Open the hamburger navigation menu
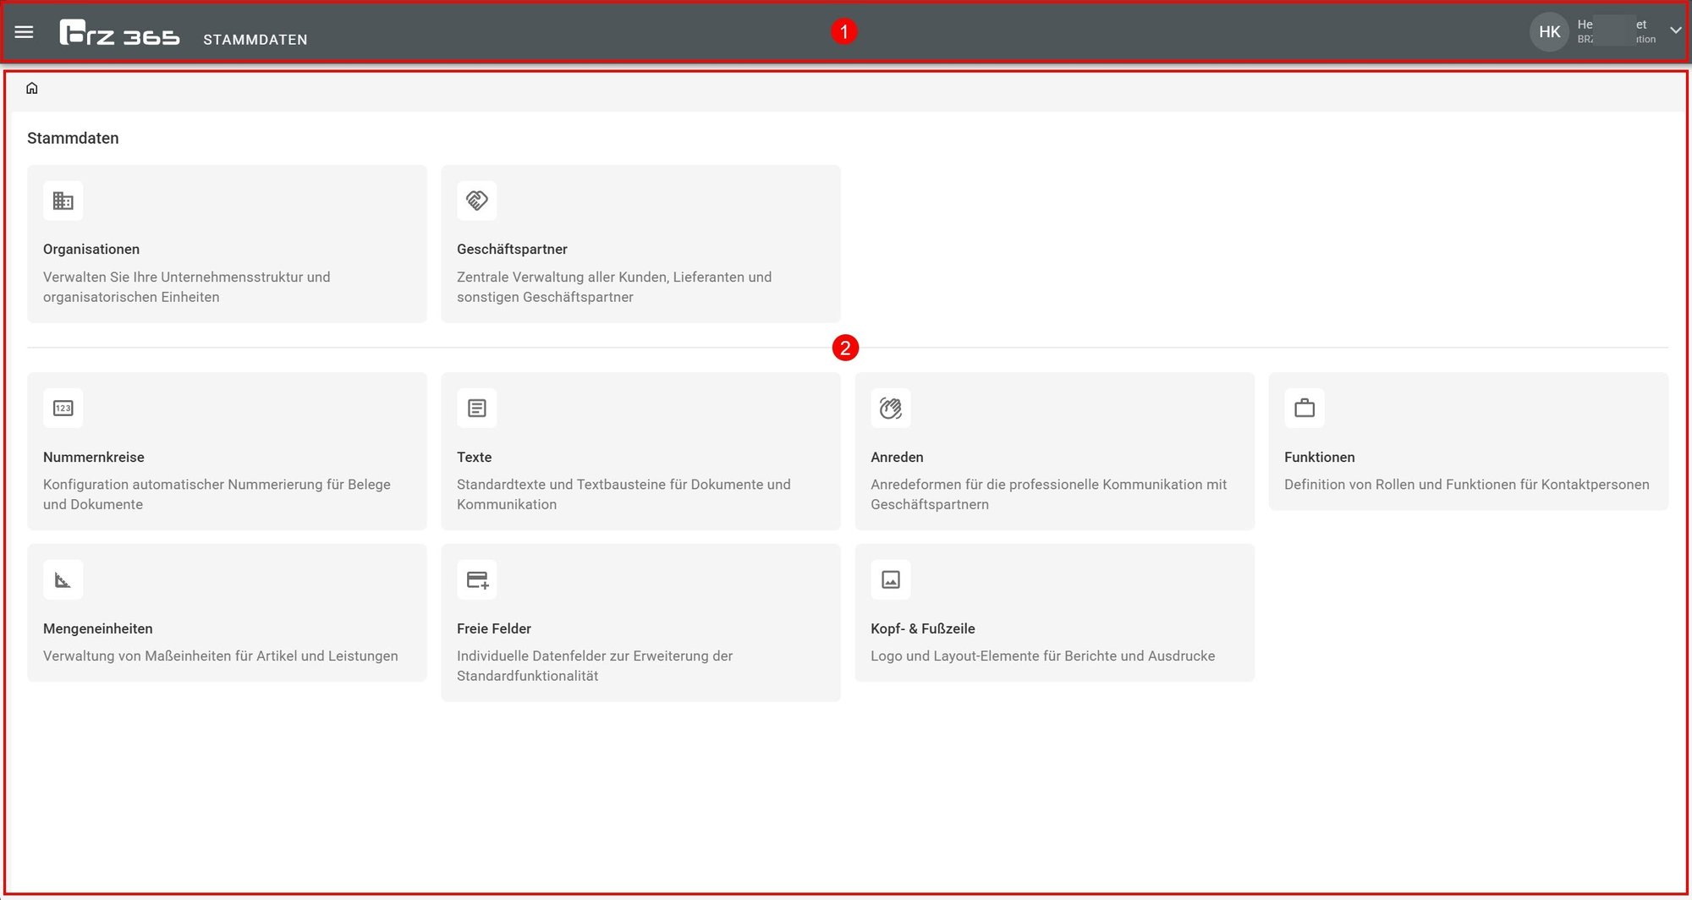This screenshot has height=900, width=1692. (x=24, y=32)
